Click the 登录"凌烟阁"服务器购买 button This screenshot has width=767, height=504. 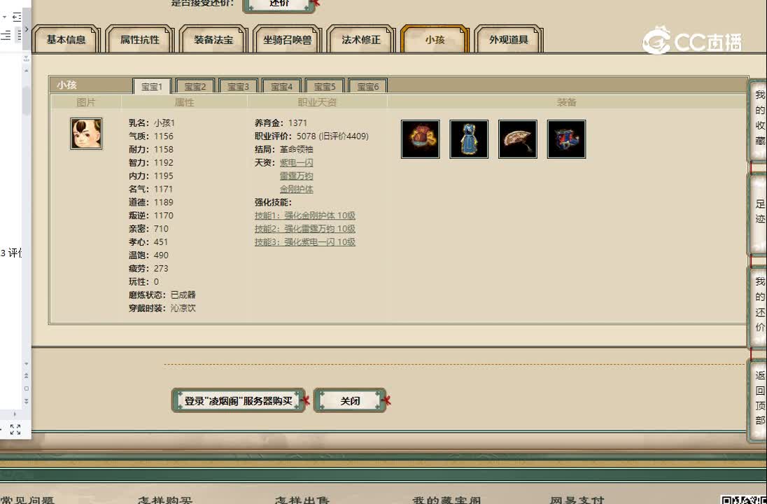[238, 401]
